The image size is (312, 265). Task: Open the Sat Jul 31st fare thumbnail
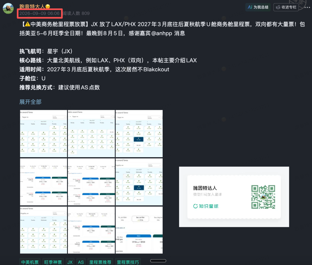point(139,230)
